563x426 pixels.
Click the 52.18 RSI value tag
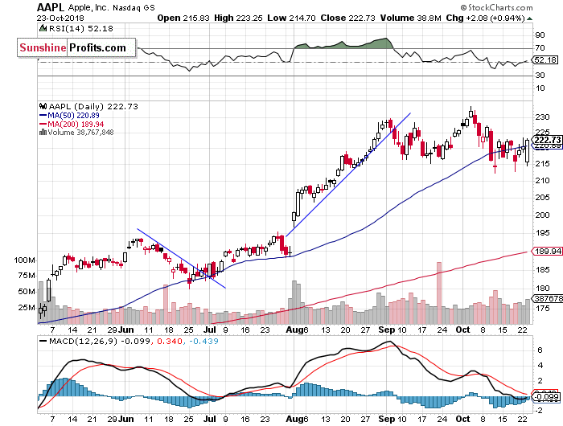(x=546, y=60)
